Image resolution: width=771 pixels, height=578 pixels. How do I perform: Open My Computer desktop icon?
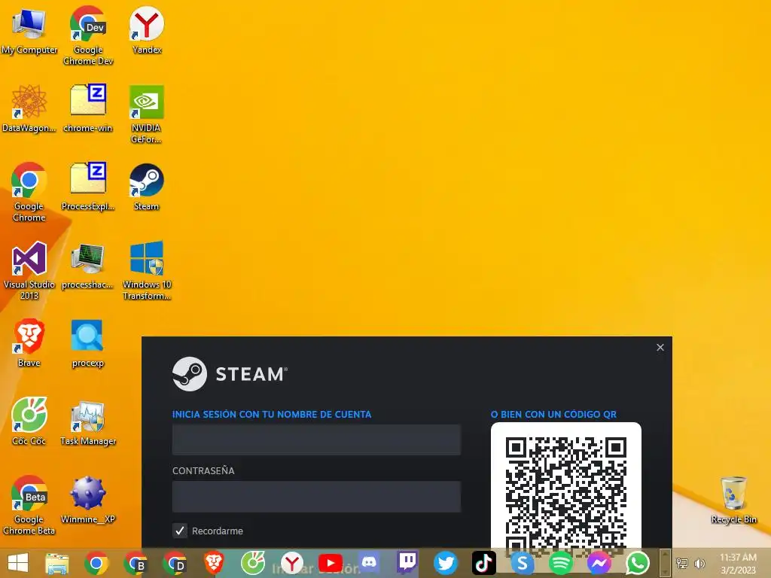click(x=29, y=30)
